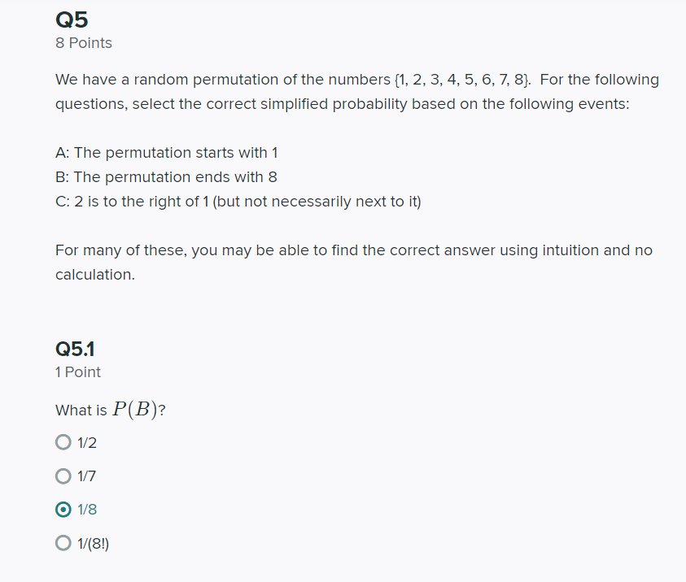The image size is (686, 582).
Task: Click the radio button next to 1/2
Action: 63,442
